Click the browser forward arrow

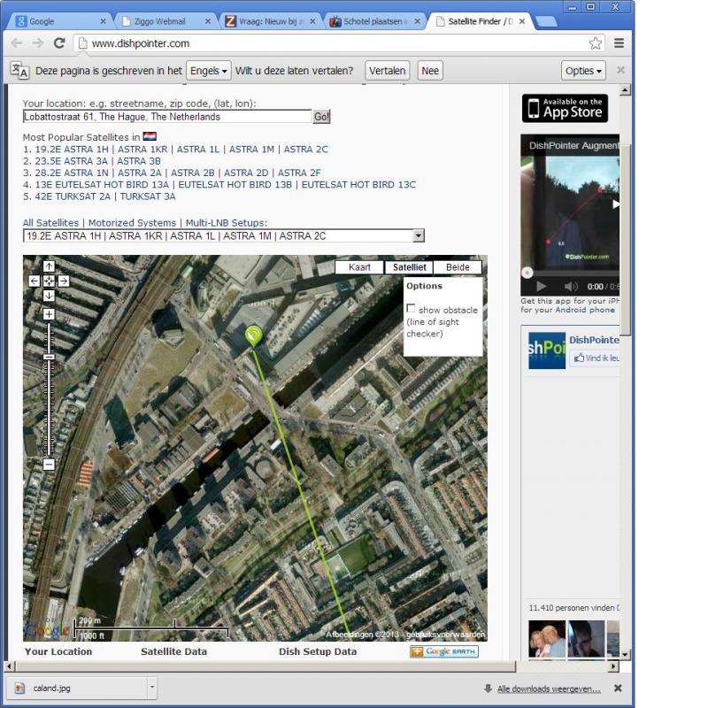click(38, 43)
